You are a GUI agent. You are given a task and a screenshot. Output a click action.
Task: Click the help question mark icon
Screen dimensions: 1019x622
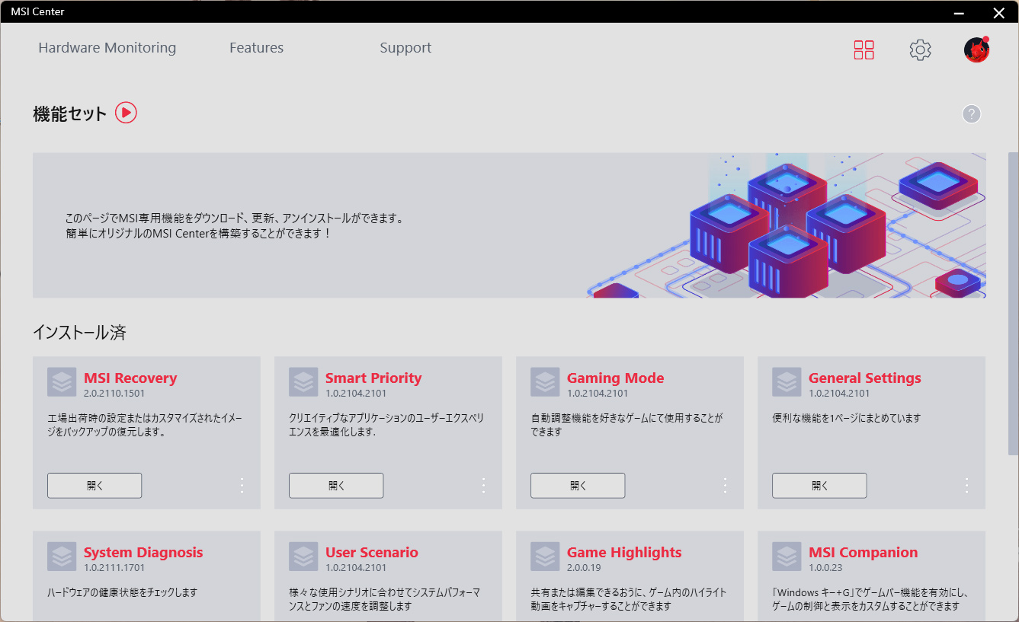tap(971, 114)
